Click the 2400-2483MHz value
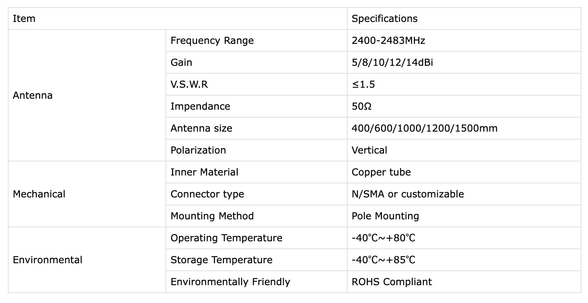 pos(388,40)
